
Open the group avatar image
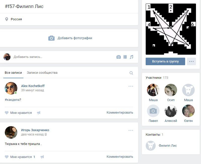[x=171, y=29]
